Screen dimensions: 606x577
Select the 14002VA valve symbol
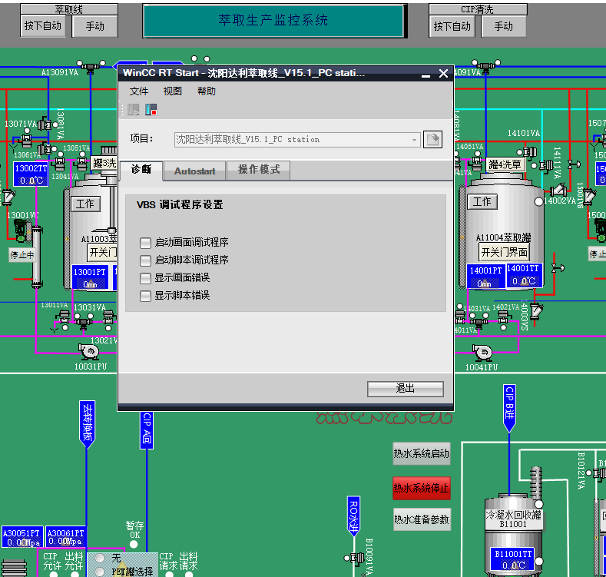pos(559,190)
